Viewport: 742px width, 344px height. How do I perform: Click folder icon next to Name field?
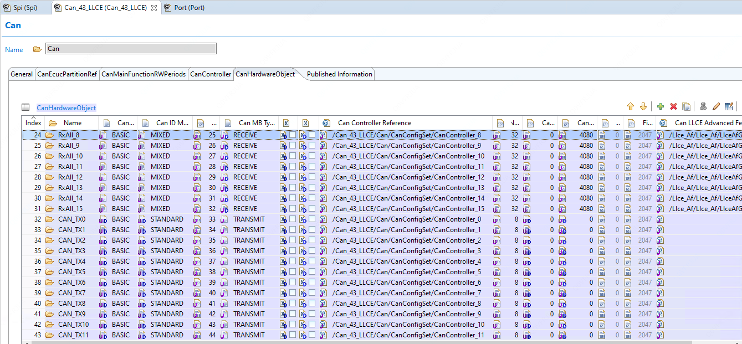click(37, 49)
